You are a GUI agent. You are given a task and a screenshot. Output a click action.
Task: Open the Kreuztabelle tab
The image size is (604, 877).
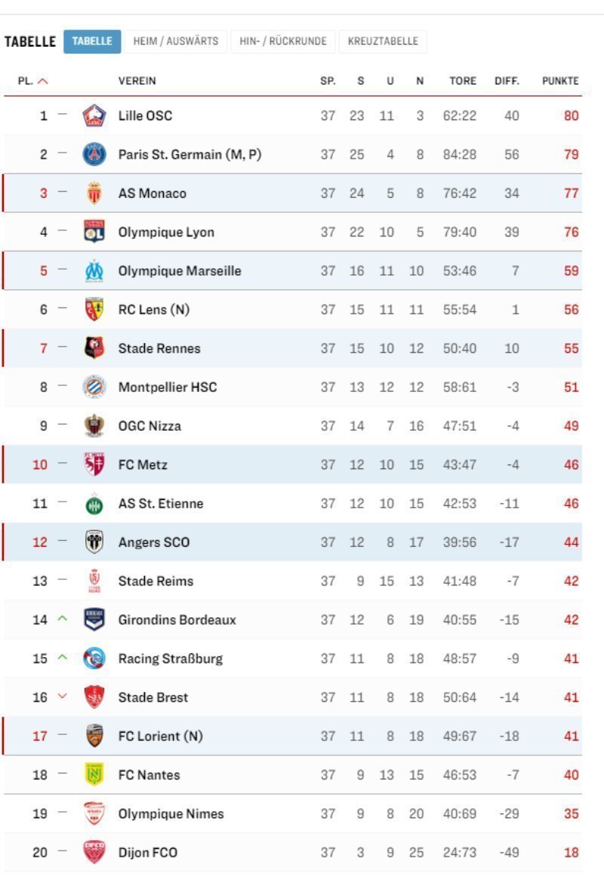(x=383, y=42)
